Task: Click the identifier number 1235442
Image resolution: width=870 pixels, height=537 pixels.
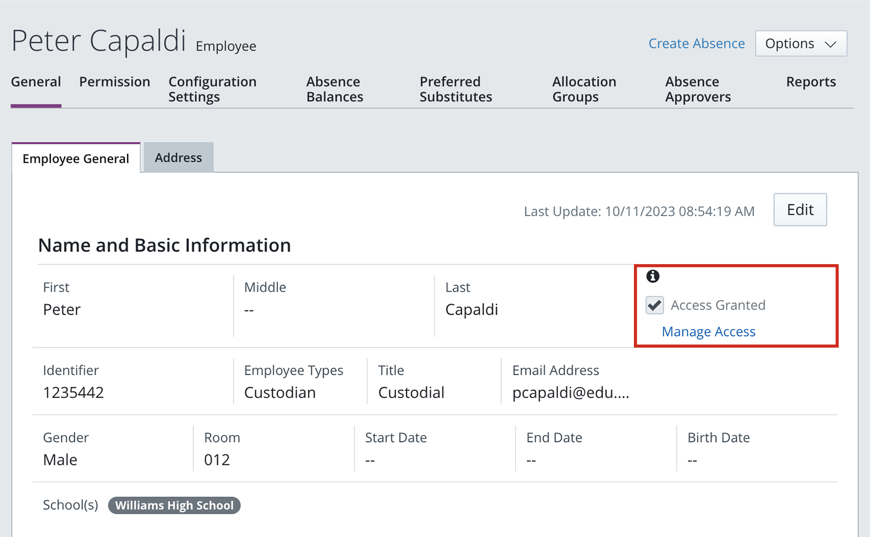Action: pos(73,393)
